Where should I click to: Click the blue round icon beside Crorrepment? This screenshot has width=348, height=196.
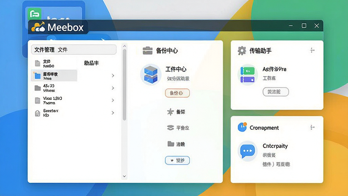(x=242, y=127)
